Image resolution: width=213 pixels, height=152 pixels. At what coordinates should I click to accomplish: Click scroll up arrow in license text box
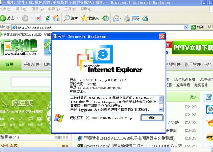tap(161, 98)
